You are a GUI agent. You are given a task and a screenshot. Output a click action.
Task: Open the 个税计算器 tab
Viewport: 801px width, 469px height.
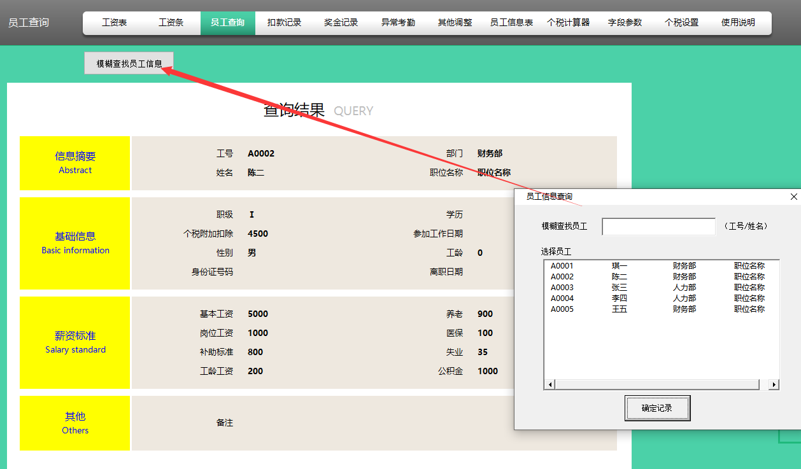569,22
